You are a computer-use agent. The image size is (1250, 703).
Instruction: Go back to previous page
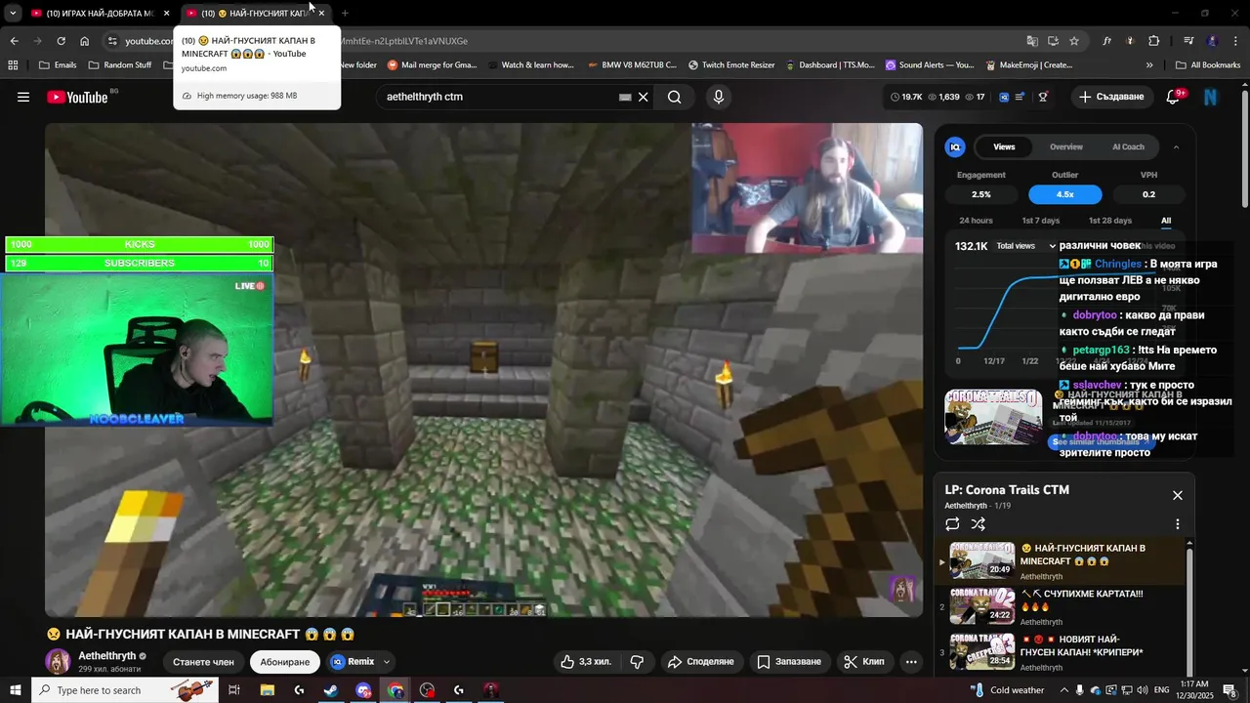(14, 41)
